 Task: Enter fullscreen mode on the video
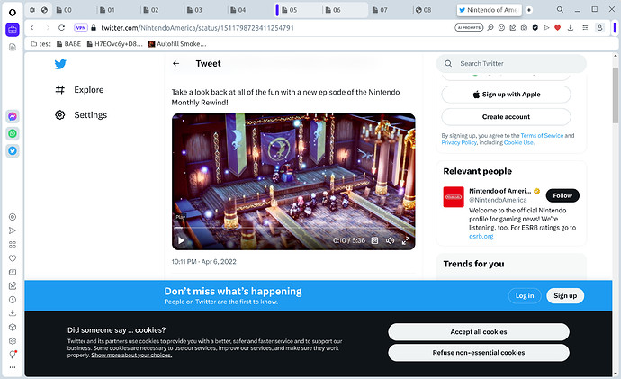pos(406,240)
